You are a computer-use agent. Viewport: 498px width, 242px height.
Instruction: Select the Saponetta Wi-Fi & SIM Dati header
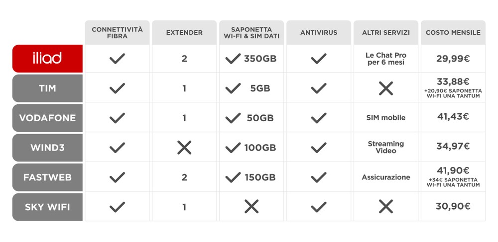point(251,33)
